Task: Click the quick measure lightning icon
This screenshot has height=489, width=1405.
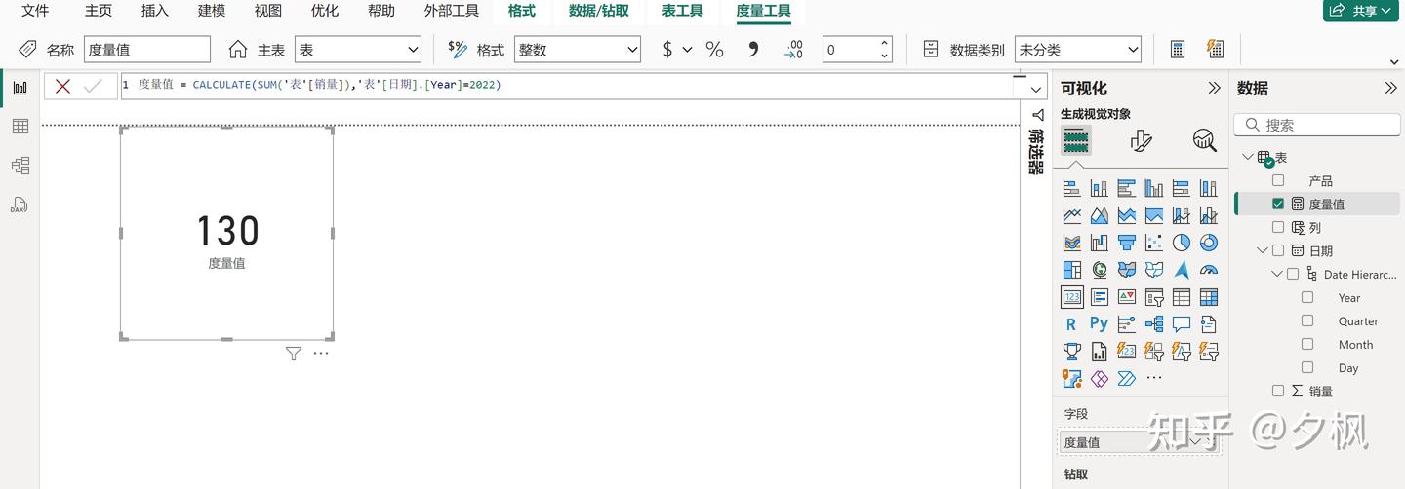Action: pos(1215,50)
